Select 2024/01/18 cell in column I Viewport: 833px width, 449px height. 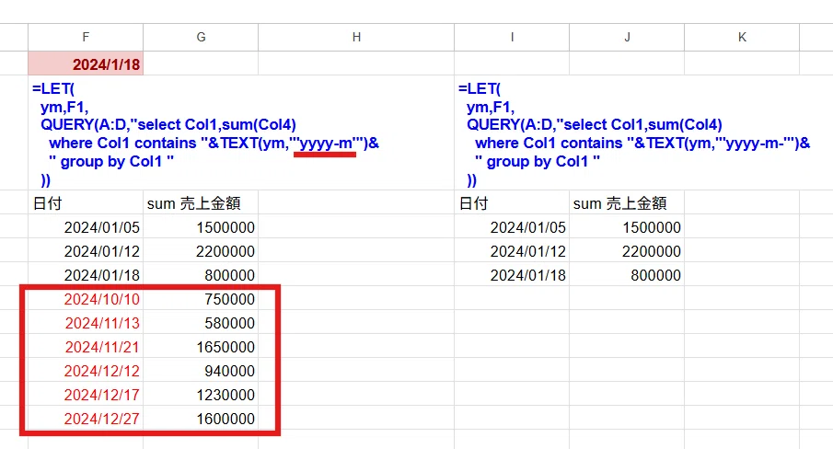click(x=512, y=275)
